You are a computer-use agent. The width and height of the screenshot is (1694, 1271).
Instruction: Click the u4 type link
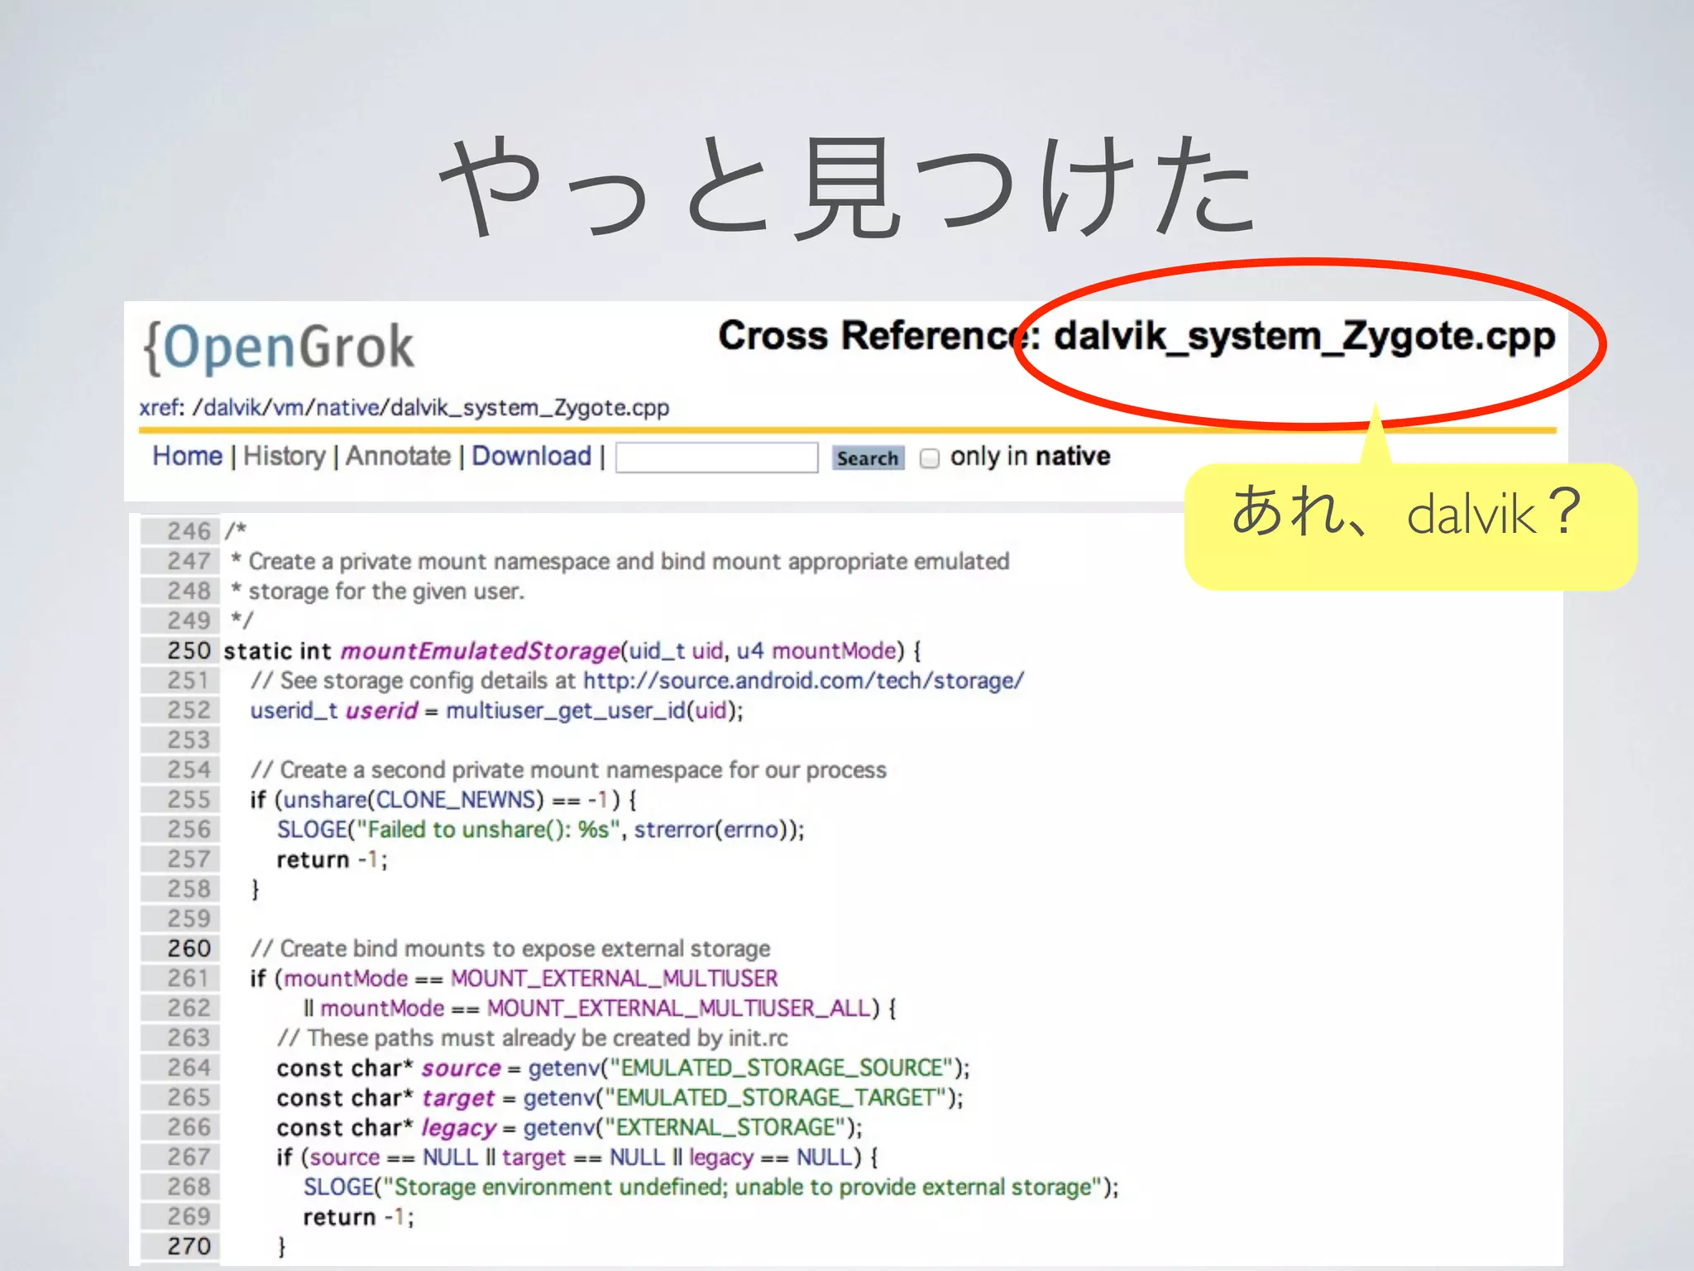coord(749,651)
